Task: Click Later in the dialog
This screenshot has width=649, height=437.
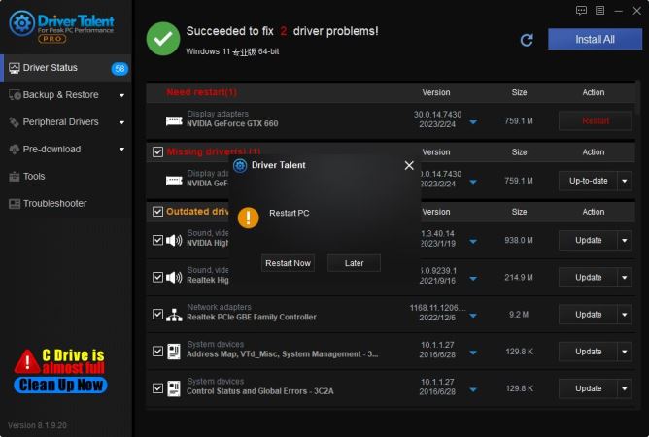Action: [354, 263]
